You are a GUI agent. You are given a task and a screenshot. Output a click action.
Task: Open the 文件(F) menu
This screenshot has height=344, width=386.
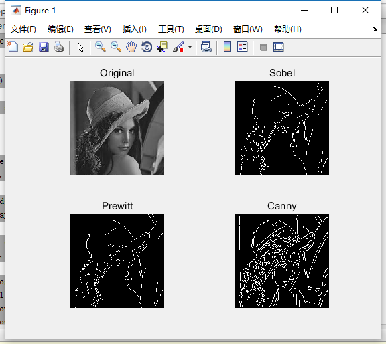click(23, 29)
